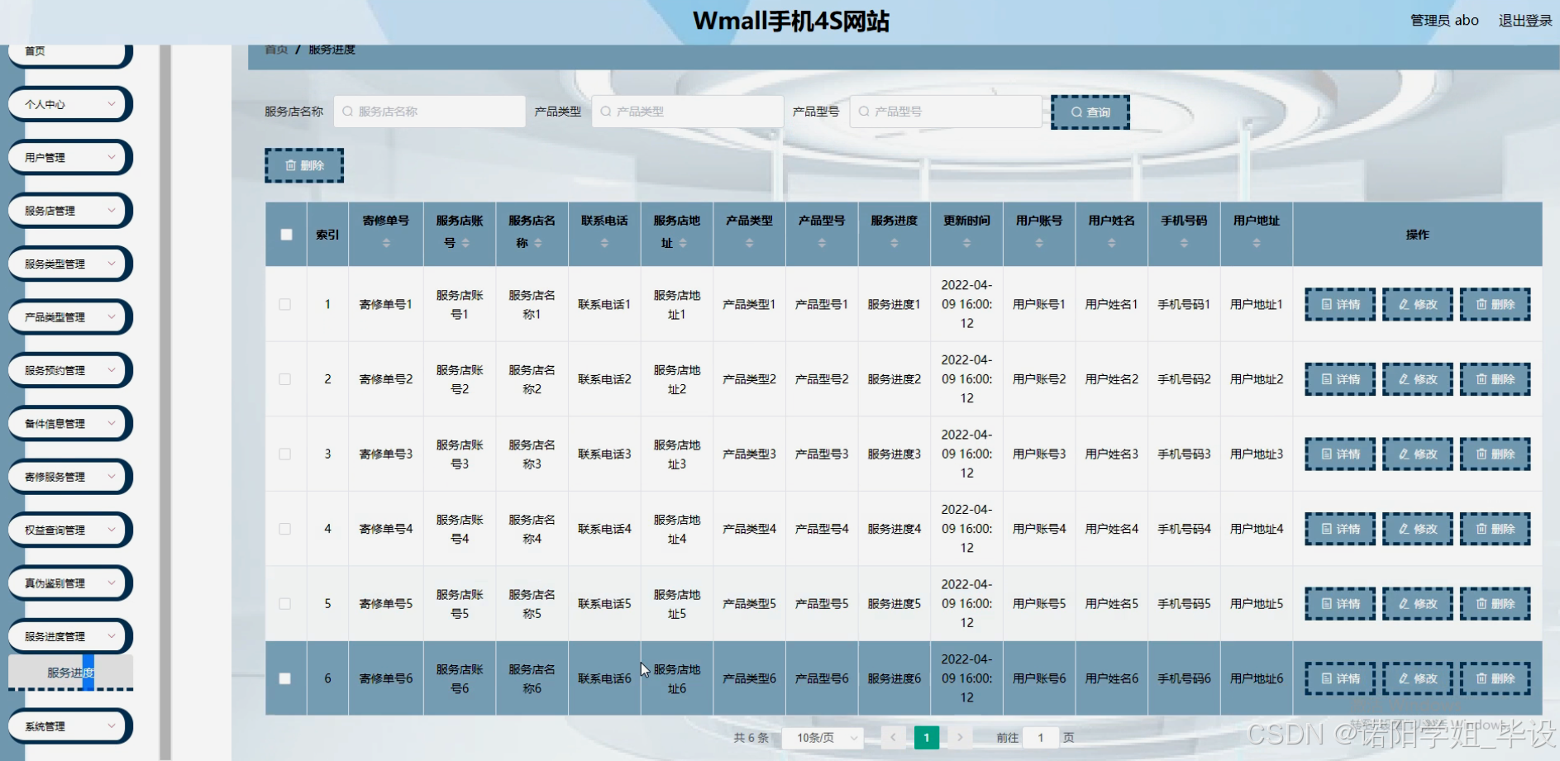Click 首页 in the breadcrumb navigation

pyautogui.click(x=274, y=50)
